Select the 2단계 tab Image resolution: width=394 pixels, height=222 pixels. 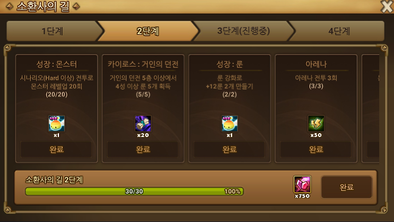click(148, 31)
